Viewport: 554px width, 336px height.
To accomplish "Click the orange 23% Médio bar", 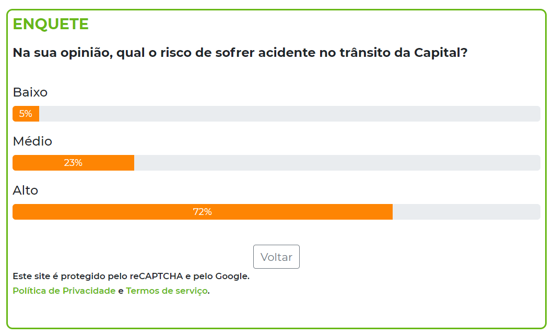I will coord(74,163).
